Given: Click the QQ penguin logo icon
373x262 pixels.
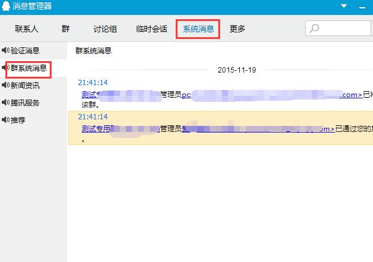Looking at the screenshot, I should point(5,6).
